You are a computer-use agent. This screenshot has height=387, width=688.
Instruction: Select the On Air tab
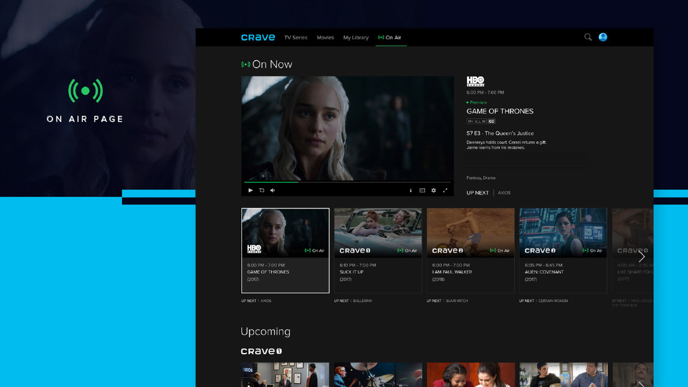390,38
